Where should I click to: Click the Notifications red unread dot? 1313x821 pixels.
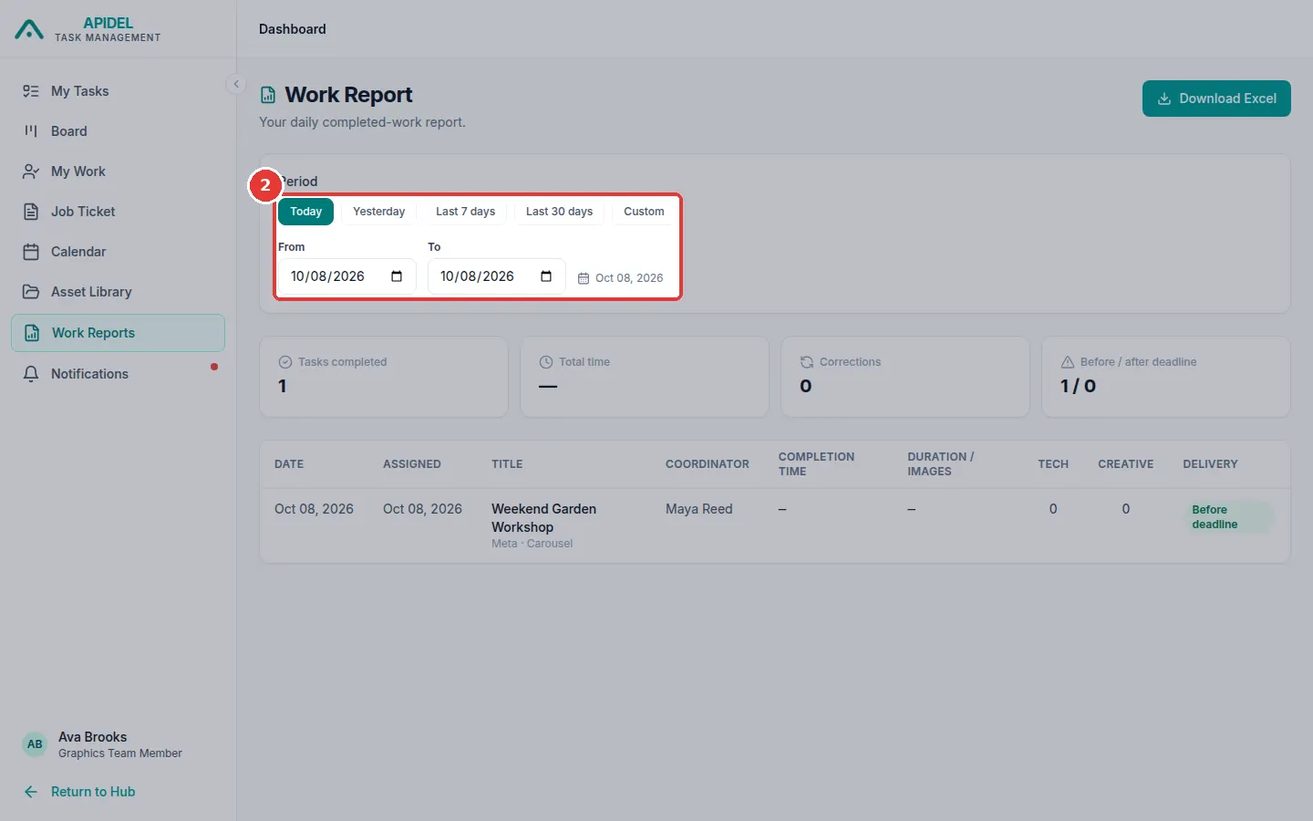214,367
